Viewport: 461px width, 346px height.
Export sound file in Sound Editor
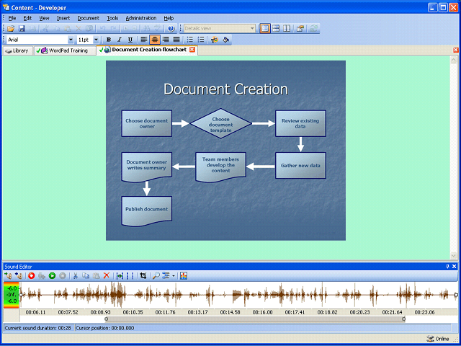tap(19, 275)
